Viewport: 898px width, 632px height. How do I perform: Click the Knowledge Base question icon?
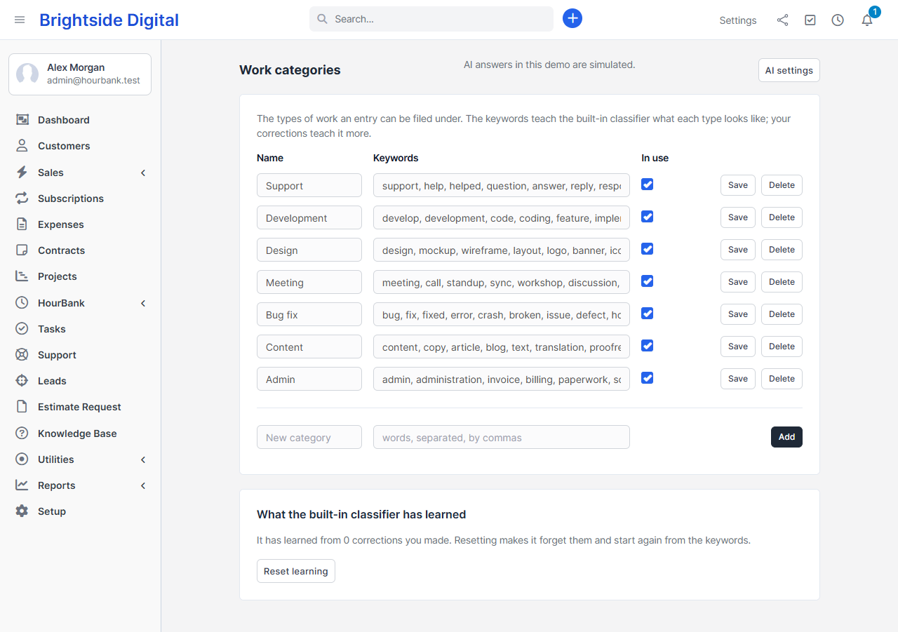coord(22,433)
